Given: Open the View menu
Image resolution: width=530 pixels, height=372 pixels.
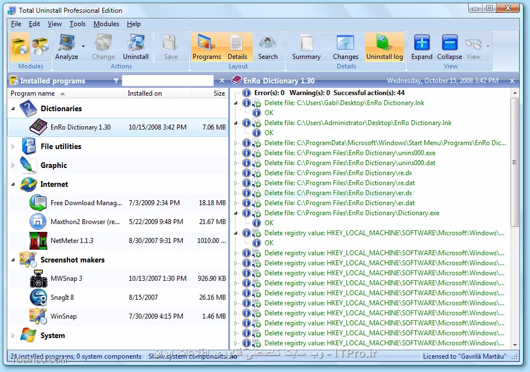Looking at the screenshot, I should click(x=55, y=24).
